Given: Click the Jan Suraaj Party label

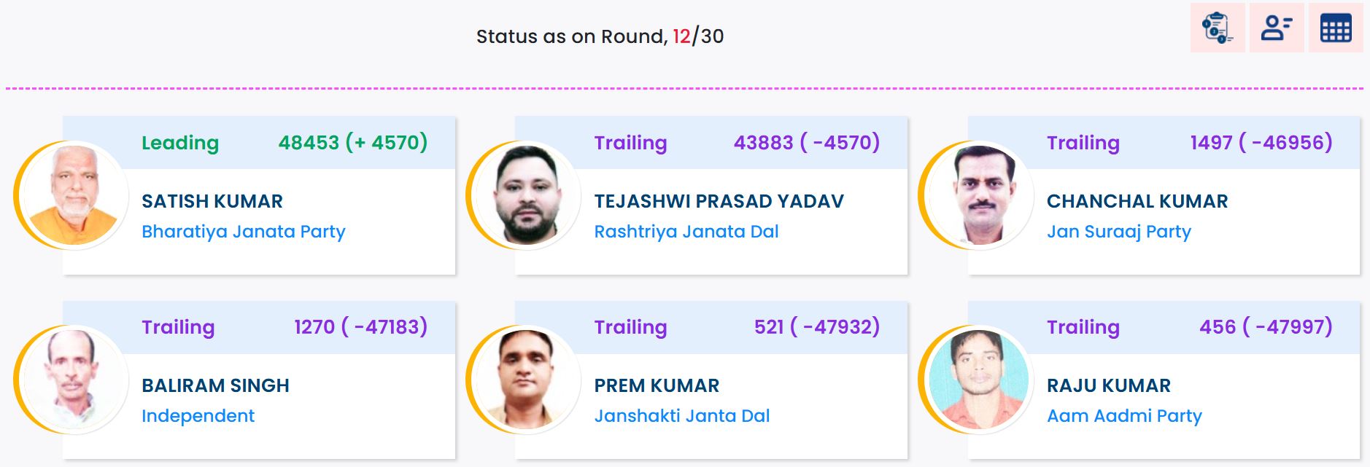Looking at the screenshot, I should 1118,232.
